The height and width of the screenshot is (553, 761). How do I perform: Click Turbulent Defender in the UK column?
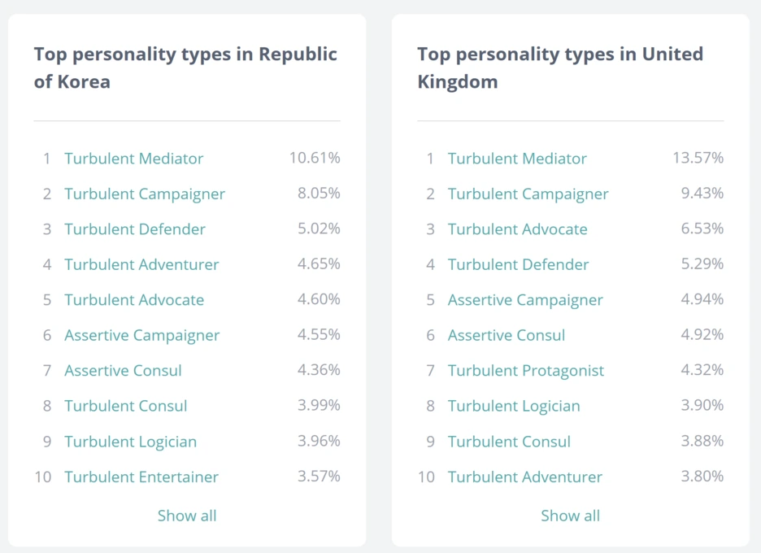[x=518, y=264]
